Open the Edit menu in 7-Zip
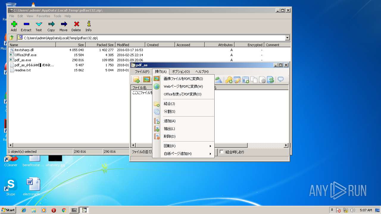381x214 pixels. [x=20, y=16]
